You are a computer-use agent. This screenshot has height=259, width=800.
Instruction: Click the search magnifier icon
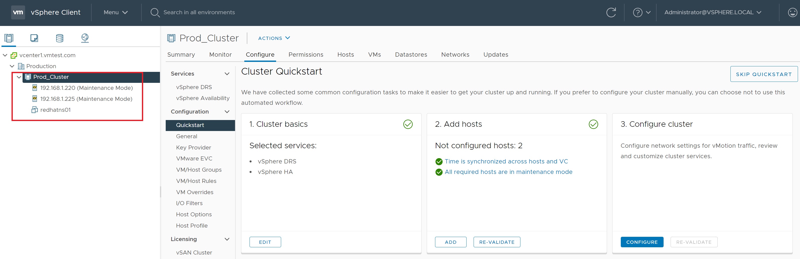(x=155, y=12)
